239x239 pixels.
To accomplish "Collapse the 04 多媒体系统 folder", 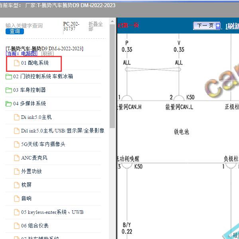I will pos(30,103).
